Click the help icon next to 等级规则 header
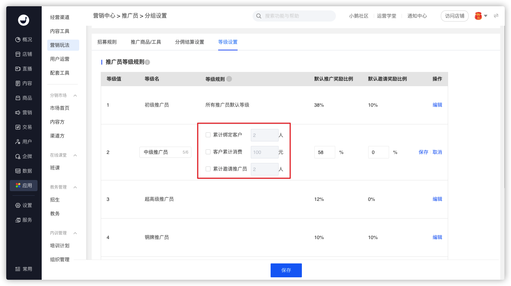Viewport: 511px width, 286px height. point(229,79)
